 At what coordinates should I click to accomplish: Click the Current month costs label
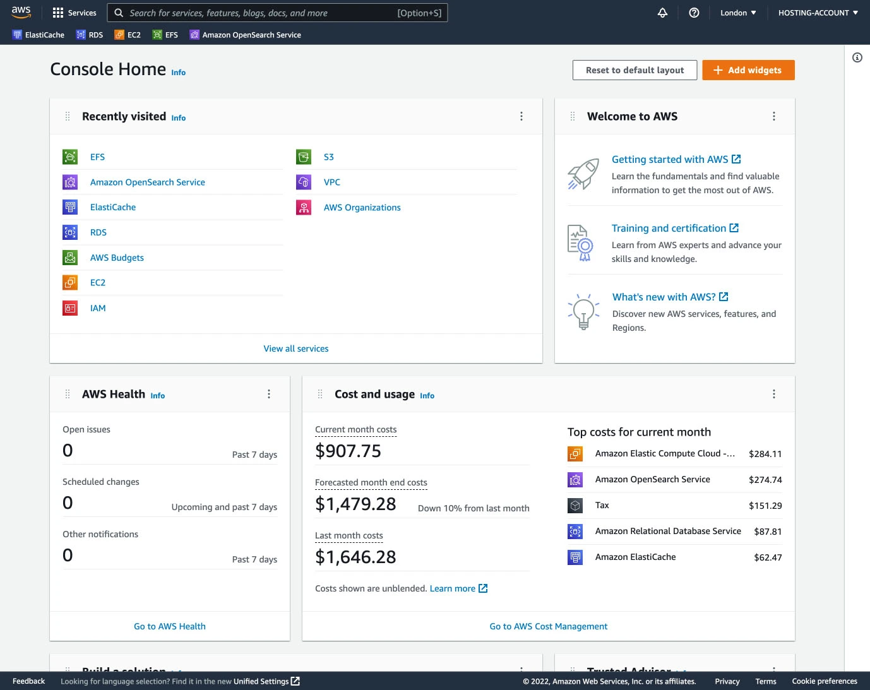(356, 429)
